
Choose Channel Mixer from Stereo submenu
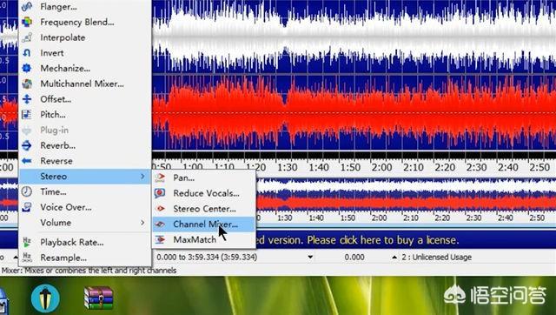coord(204,225)
